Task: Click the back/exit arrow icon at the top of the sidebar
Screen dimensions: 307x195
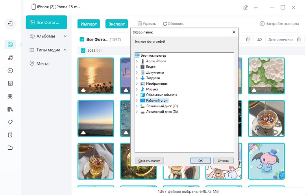Action: pos(10,24)
